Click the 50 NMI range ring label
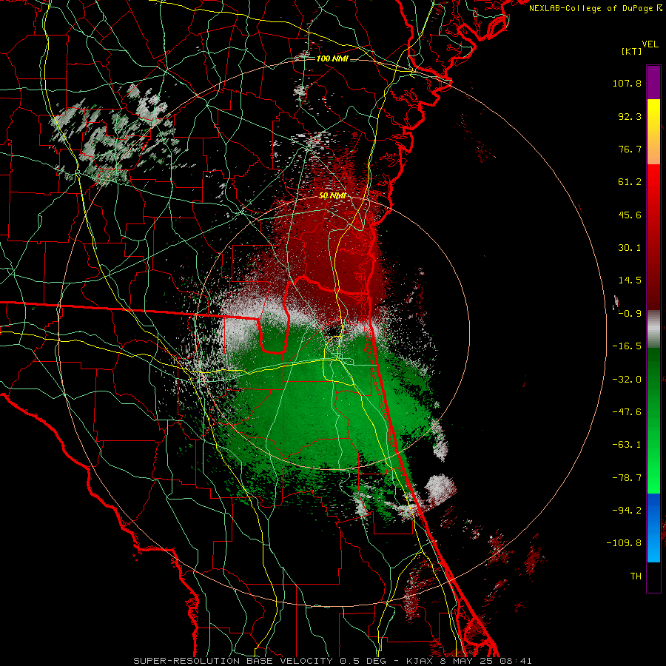Viewport: 666px width, 666px height. click(332, 196)
